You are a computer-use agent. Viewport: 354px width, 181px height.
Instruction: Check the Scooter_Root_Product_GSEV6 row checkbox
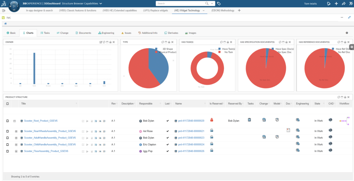[x=8, y=121]
